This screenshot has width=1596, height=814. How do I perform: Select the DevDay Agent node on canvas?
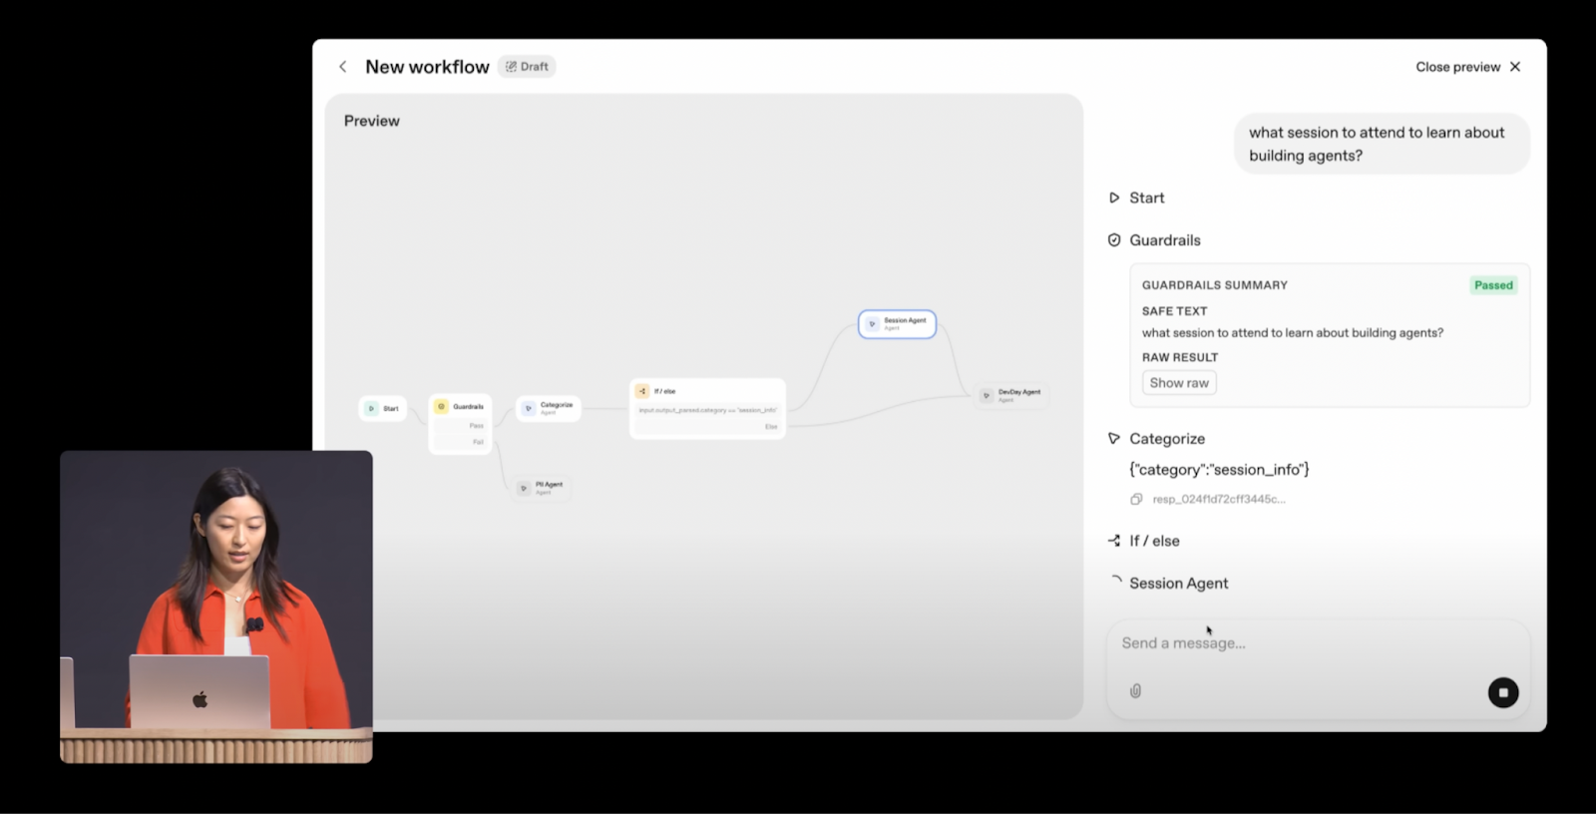click(x=1010, y=395)
